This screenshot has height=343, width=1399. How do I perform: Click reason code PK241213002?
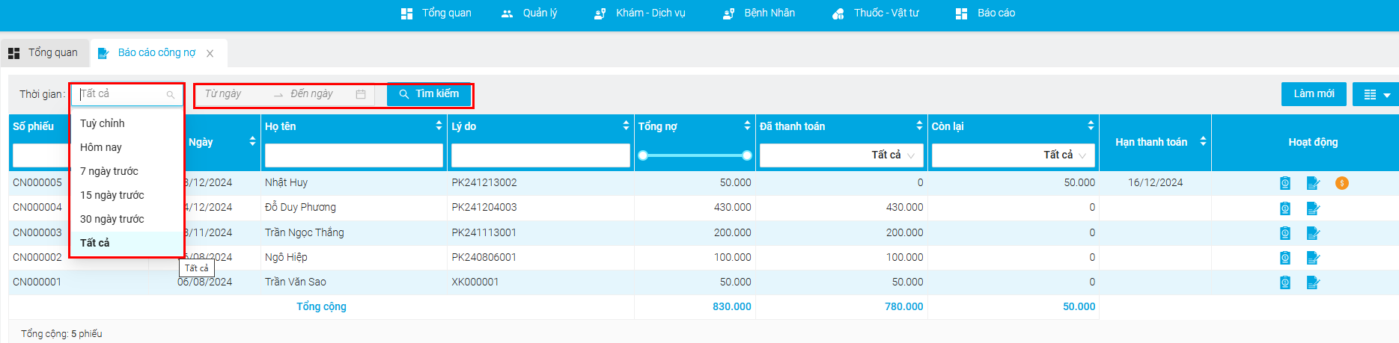tap(484, 183)
